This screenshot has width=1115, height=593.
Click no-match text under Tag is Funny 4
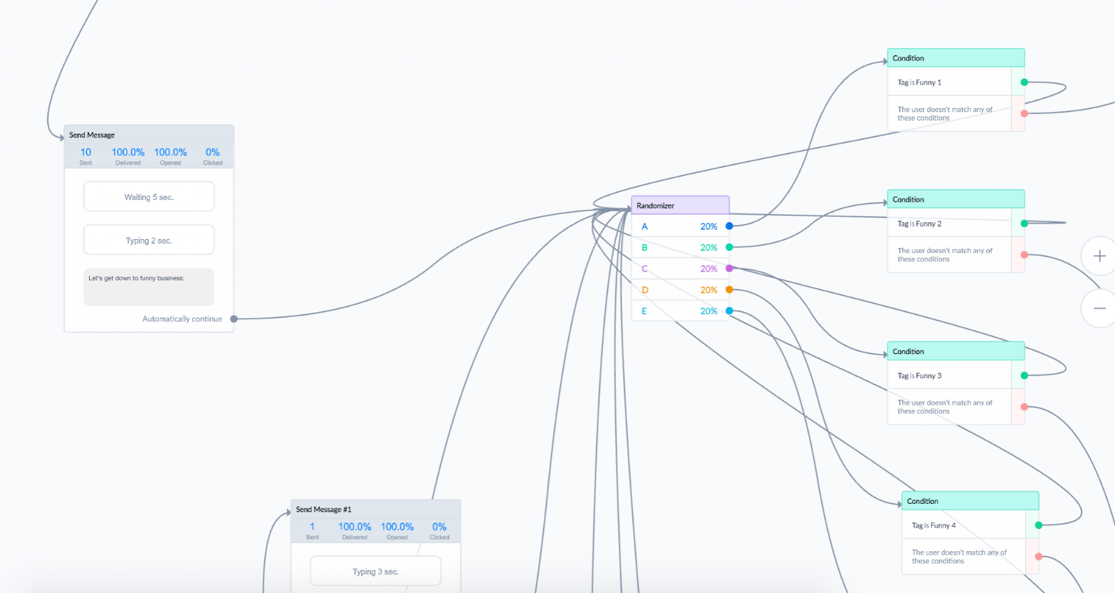pyautogui.click(x=960, y=557)
